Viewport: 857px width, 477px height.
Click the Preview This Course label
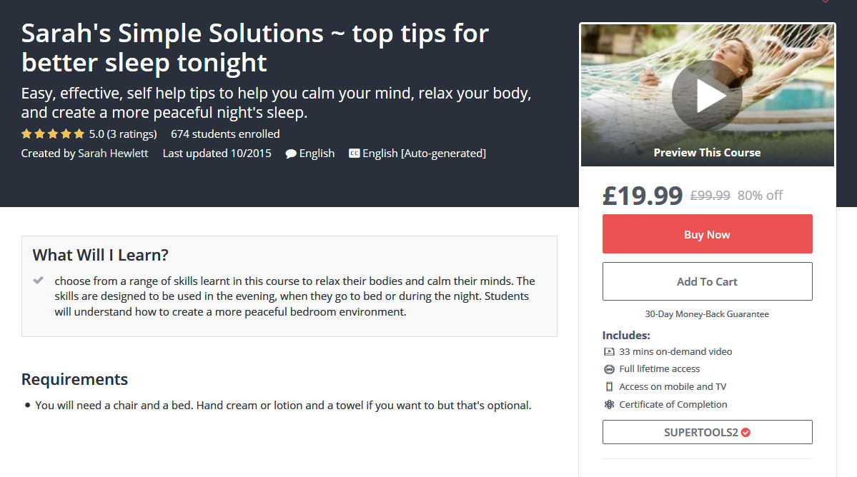[x=707, y=152]
